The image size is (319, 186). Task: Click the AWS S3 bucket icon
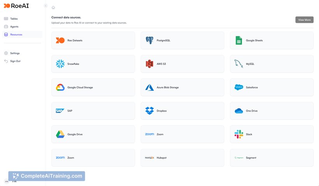pos(149,64)
